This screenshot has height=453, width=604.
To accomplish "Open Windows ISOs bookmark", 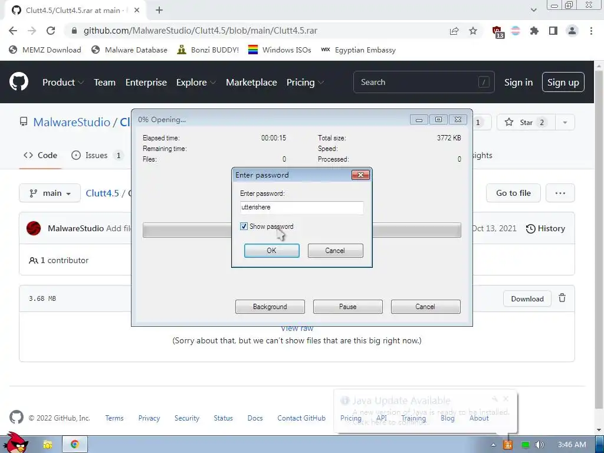I will click(280, 50).
